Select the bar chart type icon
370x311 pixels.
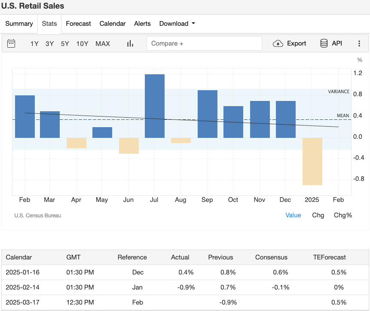pos(130,43)
